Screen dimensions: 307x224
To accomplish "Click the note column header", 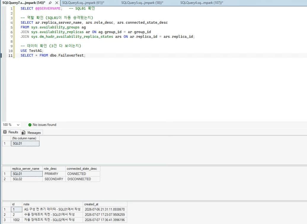I will point(52,204).
